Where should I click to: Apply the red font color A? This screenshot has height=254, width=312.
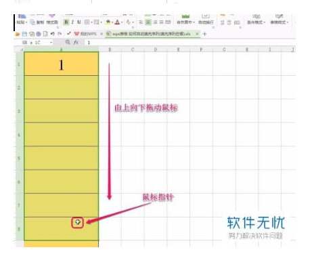click(117, 22)
